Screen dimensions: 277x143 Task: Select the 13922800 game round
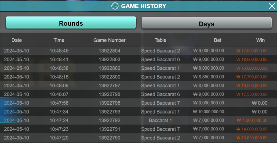(x=138, y=77)
